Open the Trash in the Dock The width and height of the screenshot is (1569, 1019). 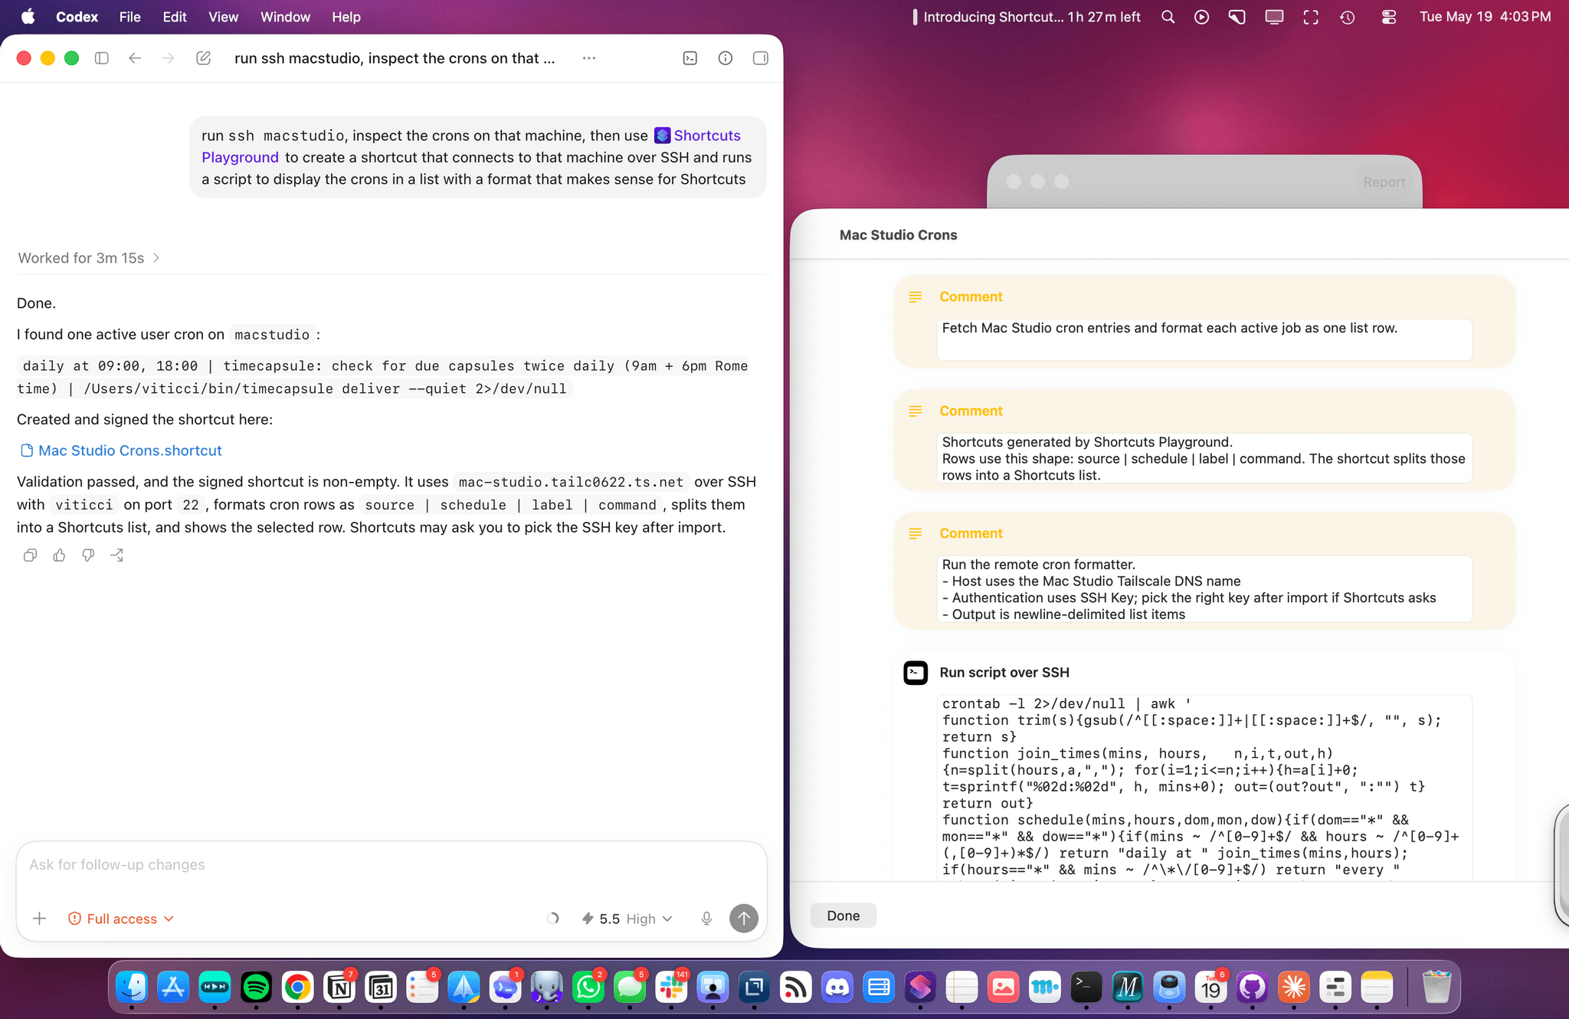click(x=1436, y=988)
